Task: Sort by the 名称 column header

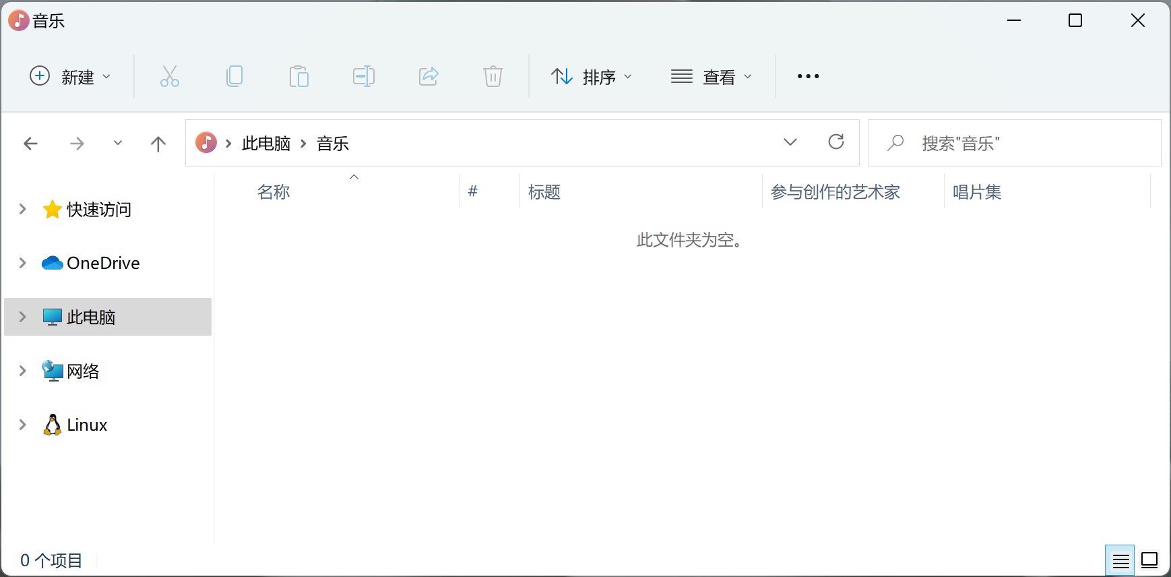Action: [x=274, y=192]
